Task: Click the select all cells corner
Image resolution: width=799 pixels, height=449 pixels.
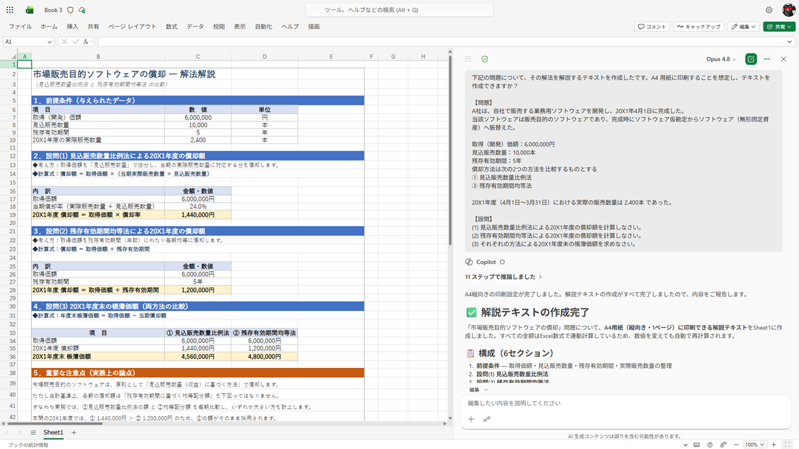Action: click(9, 57)
